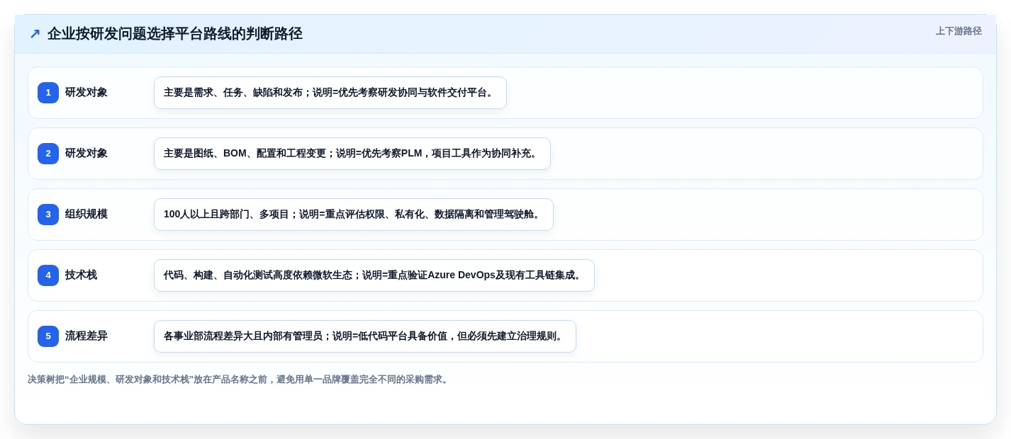Select step badge number 4

48,275
